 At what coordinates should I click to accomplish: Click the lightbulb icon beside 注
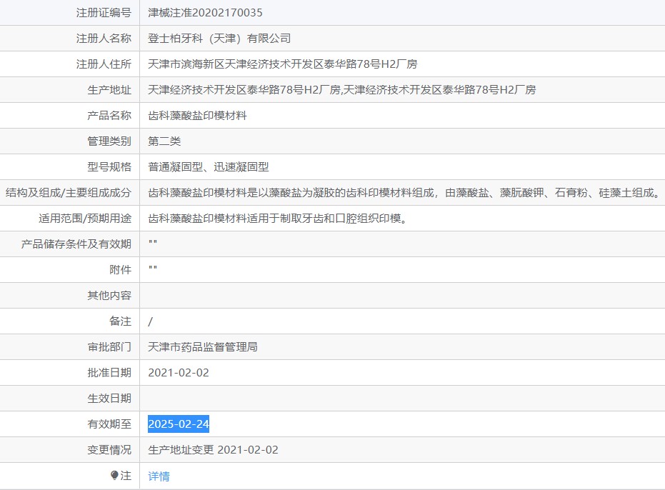[114, 475]
